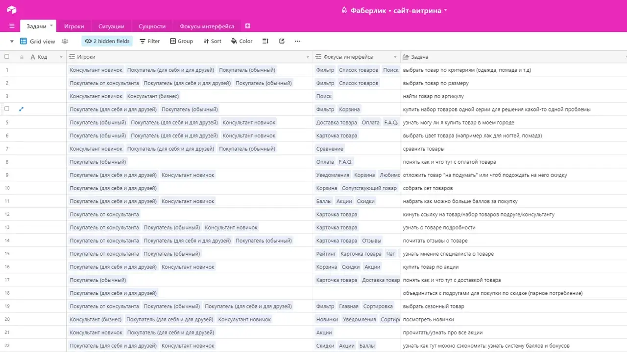627x352 pixels.
Task: Click Сопутствующий товар tag in row 10
Action: (x=369, y=188)
